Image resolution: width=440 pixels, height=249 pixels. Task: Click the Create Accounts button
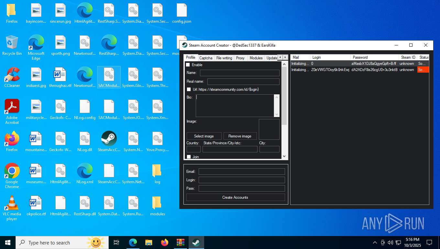(x=235, y=197)
